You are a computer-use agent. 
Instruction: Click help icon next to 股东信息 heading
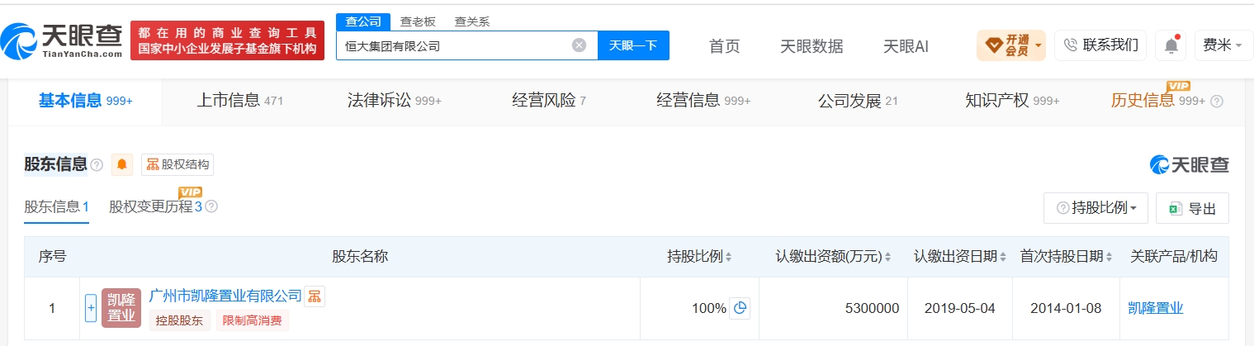pos(97,165)
